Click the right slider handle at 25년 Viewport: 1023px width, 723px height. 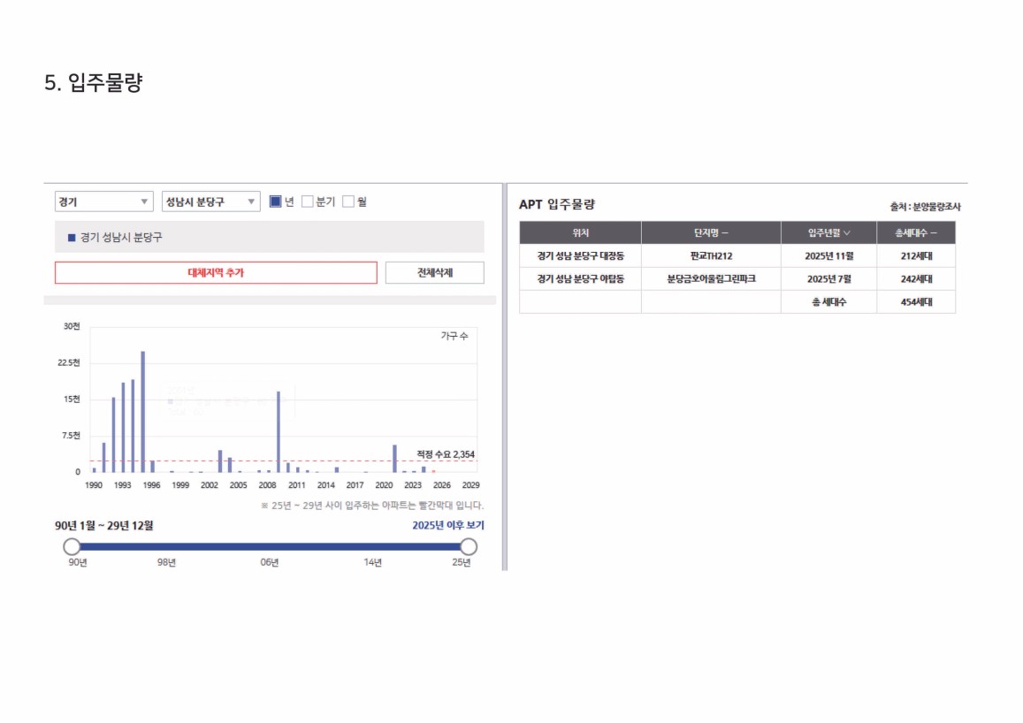click(x=469, y=546)
